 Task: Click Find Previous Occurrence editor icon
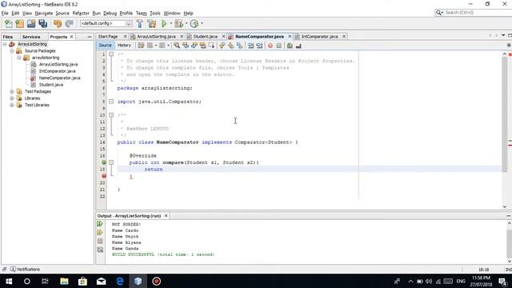point(186,46)
